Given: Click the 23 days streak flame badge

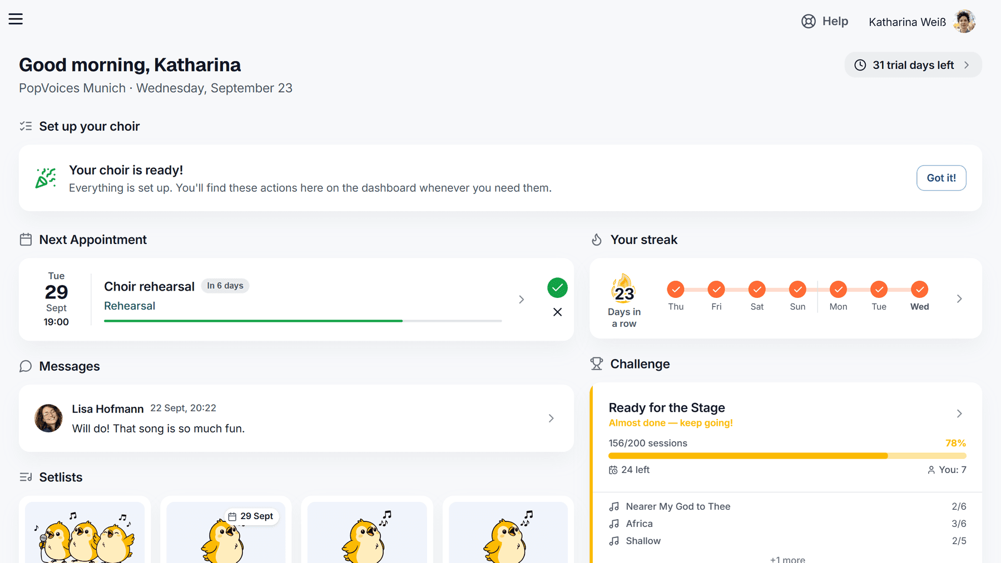Looking at the screenshot, I should coord(624,288).
